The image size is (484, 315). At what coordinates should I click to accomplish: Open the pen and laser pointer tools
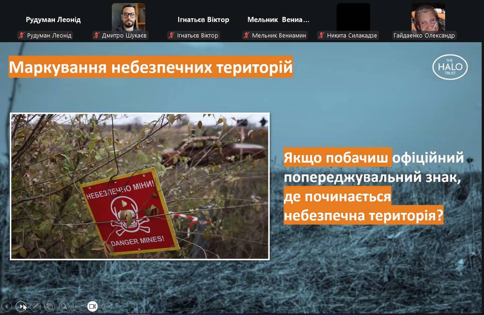tap(35, 306)
